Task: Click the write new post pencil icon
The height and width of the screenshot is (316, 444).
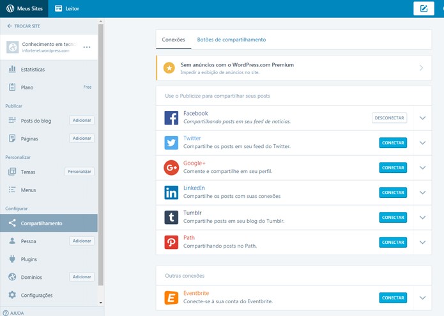Action: [424, 8]
